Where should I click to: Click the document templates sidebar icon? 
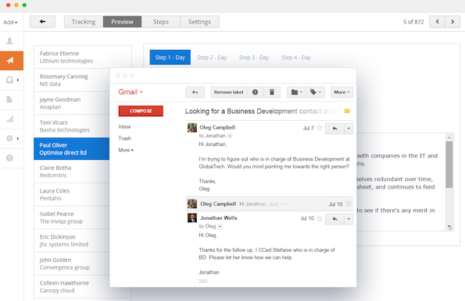pos(9,100)
